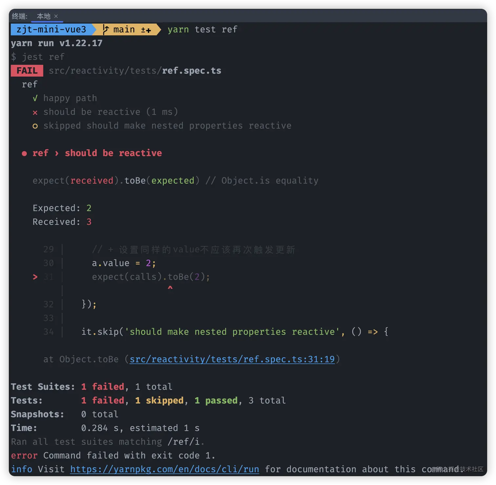Click the should be reactive (1 ms) line

pyautogui.click(x=111, y=112)
